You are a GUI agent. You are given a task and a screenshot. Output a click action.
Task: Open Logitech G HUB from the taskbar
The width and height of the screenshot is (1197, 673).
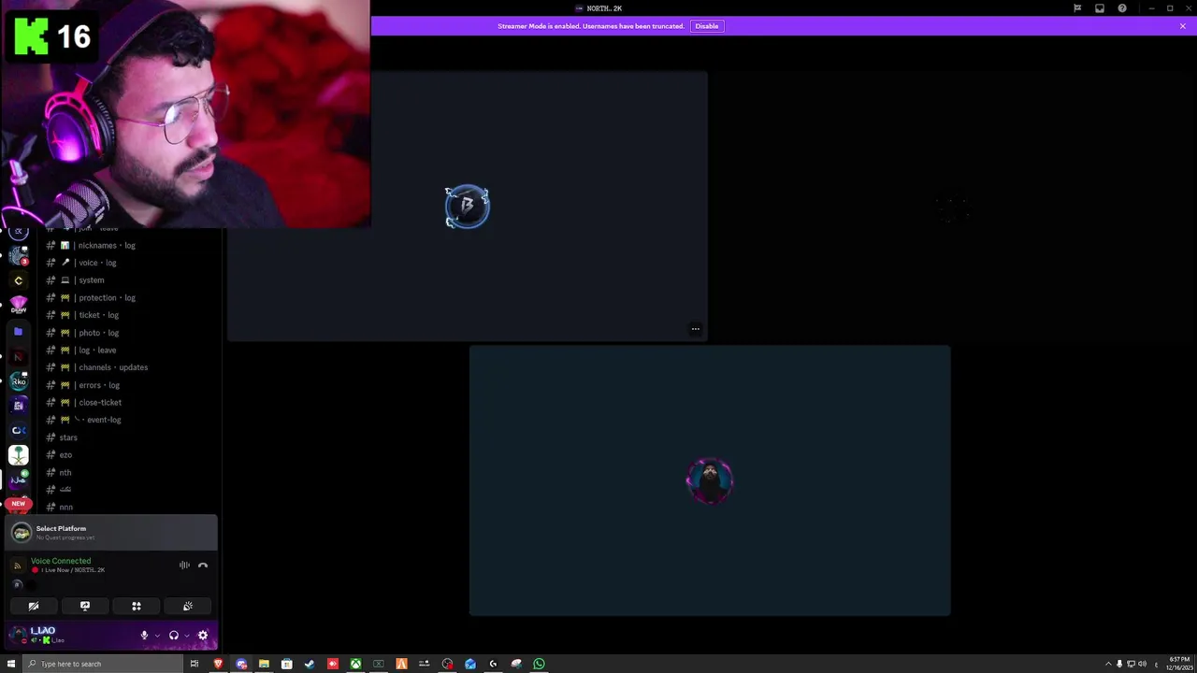pyautogui.click(x=493, y=664)
